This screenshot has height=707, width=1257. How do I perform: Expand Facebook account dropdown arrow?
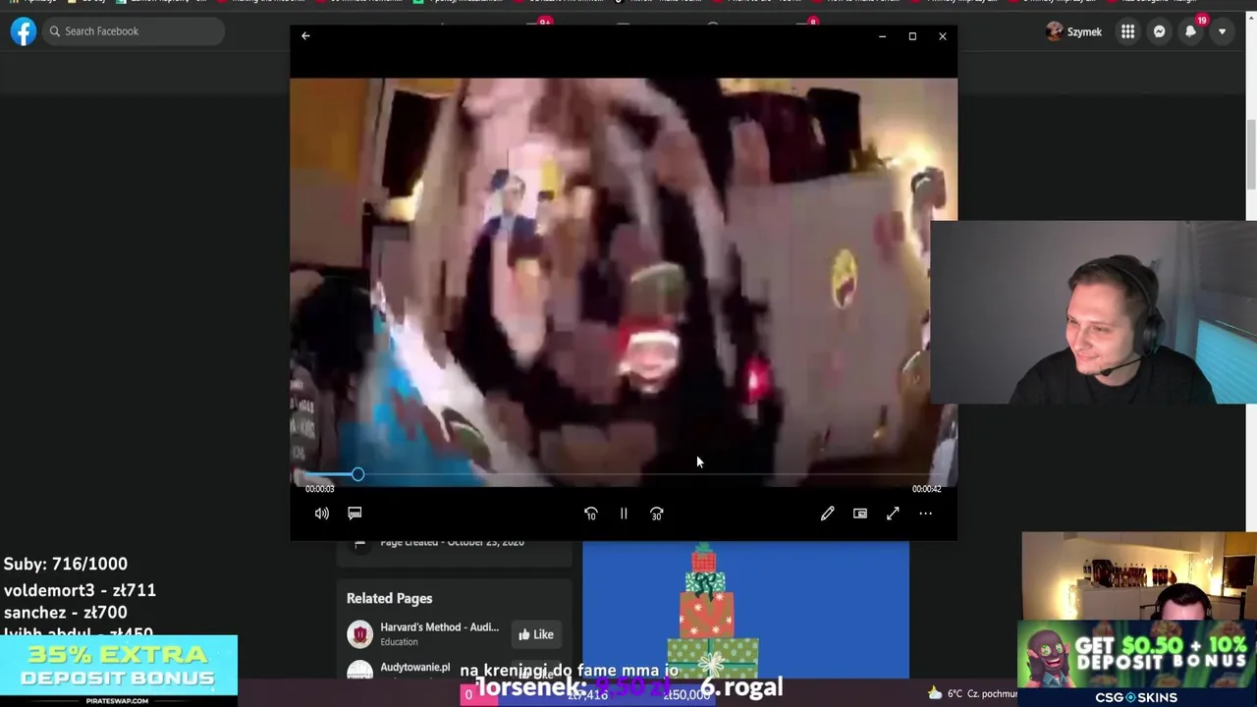click(x=1222, y=31)
